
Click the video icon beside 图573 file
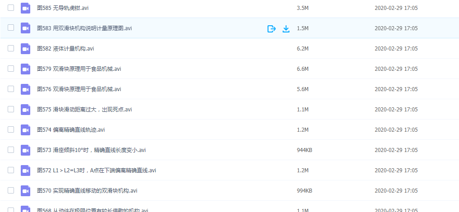tap(25, 150)
